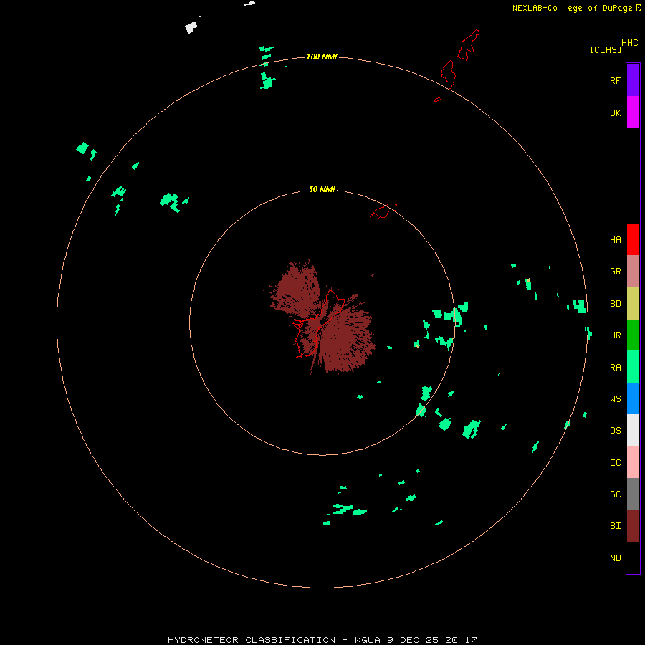Click the GC legend label
645x645 pixels.
pyautogui.click(x=615, y=494)
